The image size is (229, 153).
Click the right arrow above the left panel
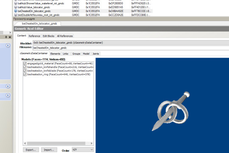pos(10,33)
